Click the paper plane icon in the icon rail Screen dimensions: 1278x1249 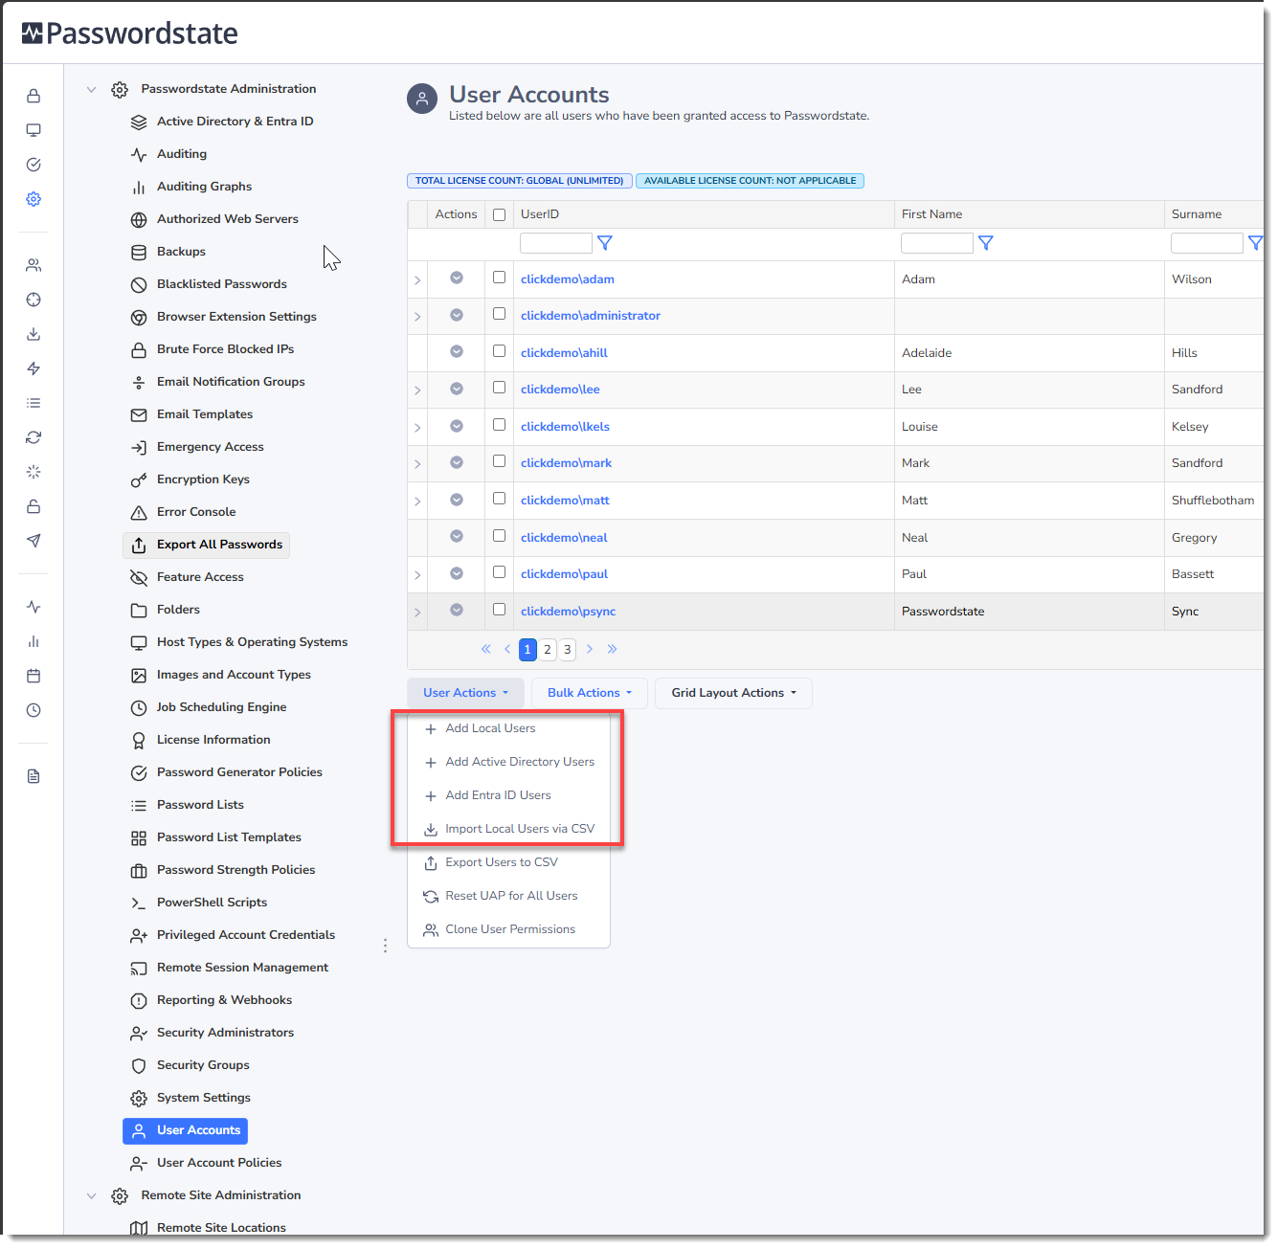tap(34, 541)
